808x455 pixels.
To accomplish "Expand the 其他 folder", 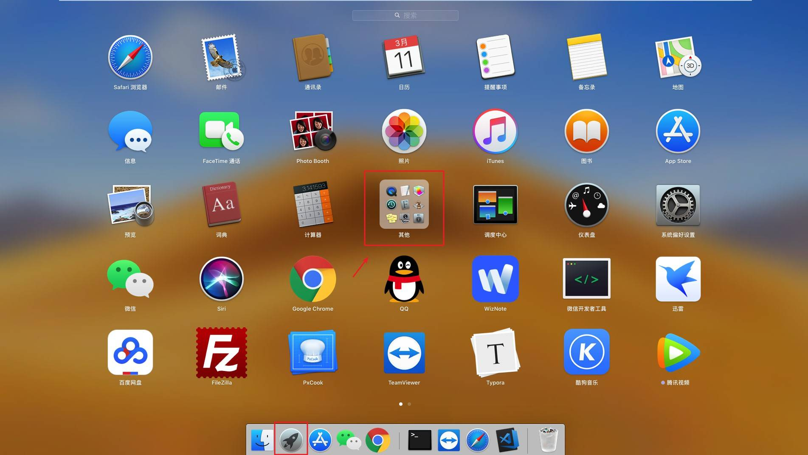I will pos(404,205).
